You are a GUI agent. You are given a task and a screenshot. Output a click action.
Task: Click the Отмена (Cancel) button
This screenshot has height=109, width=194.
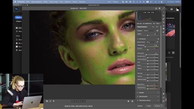click(140, 106)
